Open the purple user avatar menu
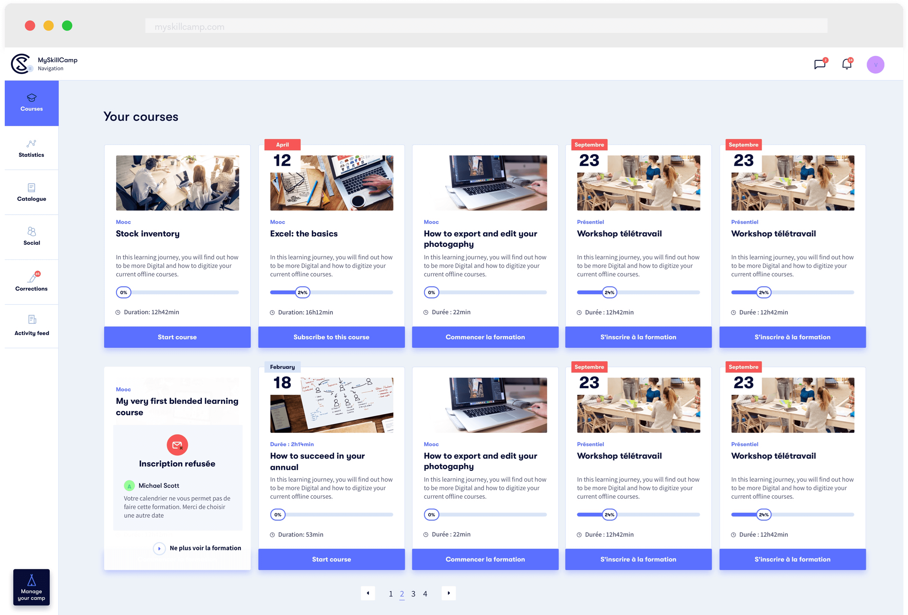This screenshot has height=615, width=908. 875,65
